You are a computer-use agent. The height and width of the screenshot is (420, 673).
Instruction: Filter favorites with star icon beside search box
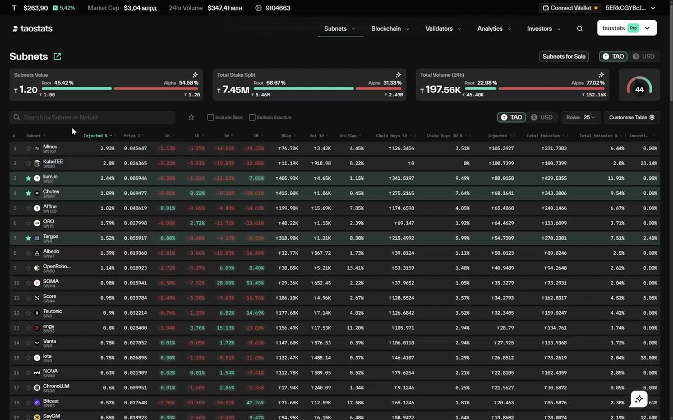pos(191,118)
